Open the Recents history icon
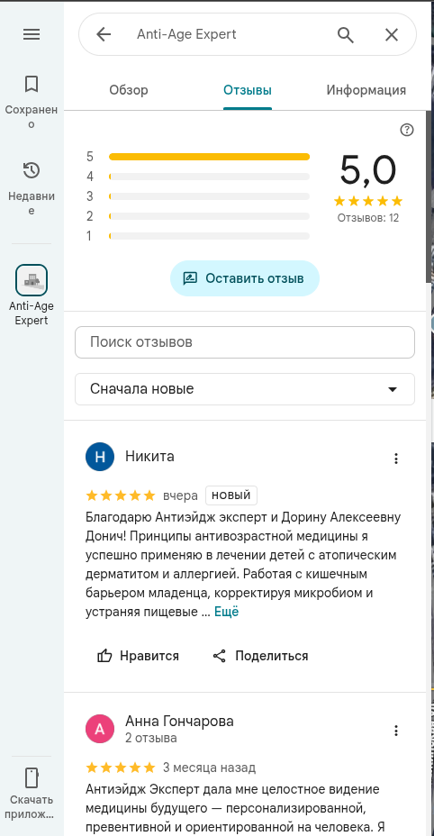Screen dimensions: 434x836 (32, 170)
